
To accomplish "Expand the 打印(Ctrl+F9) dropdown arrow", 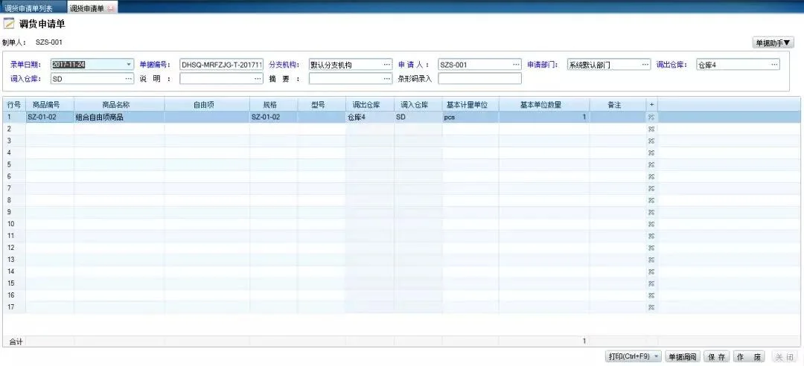I will pyautogui.click(x=657, y=357).
